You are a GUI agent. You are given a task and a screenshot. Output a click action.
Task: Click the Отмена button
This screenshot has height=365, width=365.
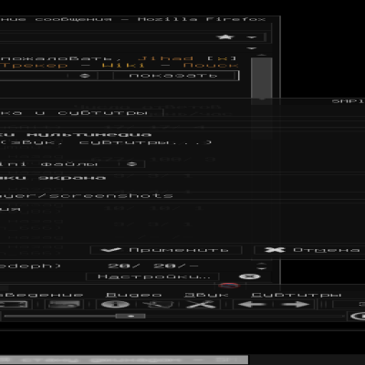(x=309, y=250)
